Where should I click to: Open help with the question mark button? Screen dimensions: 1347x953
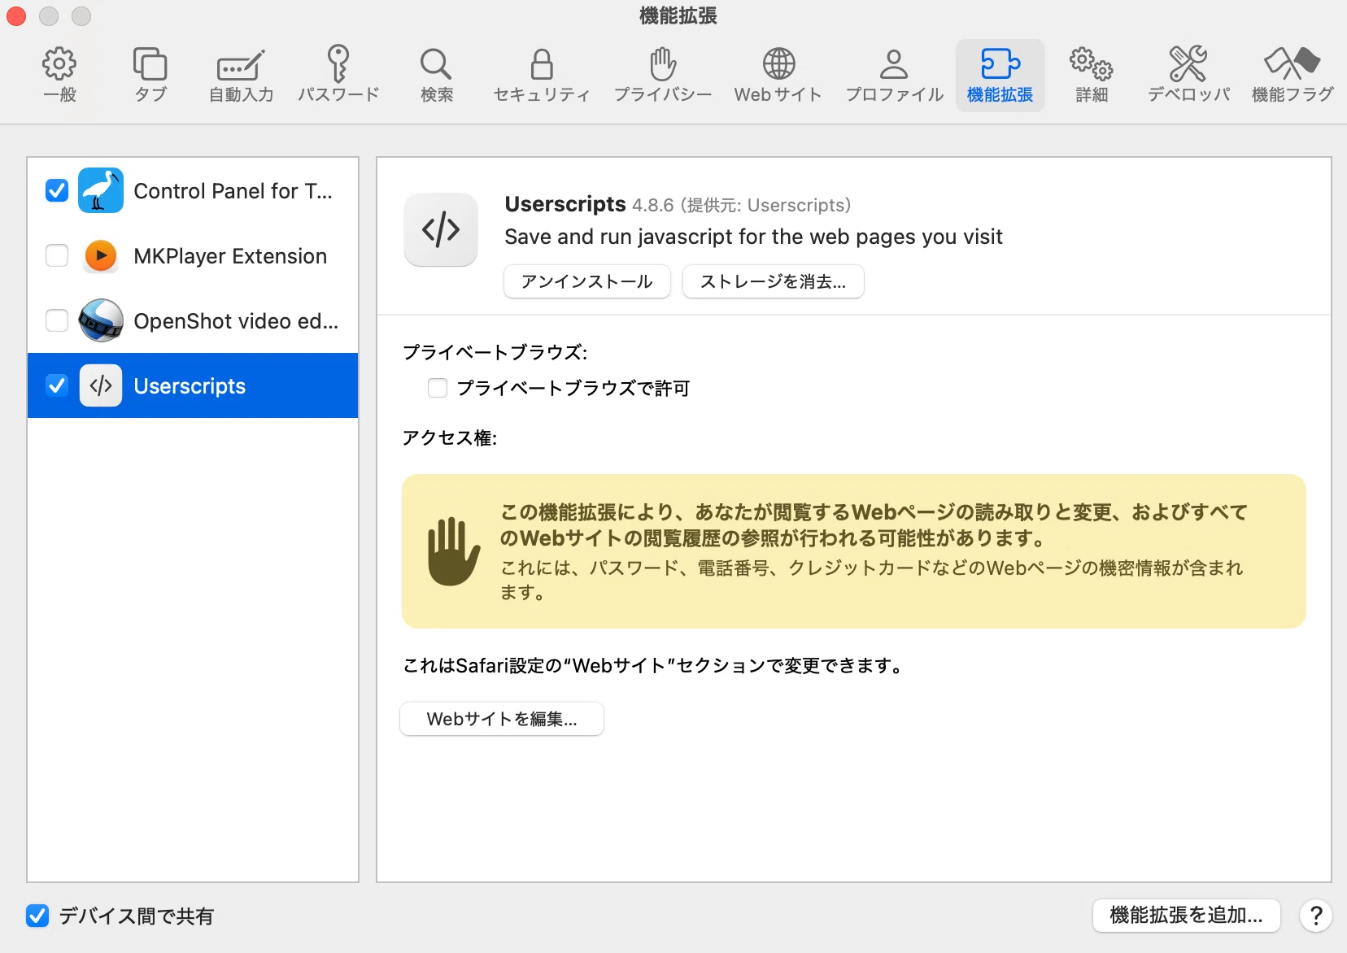(1316, 916)
